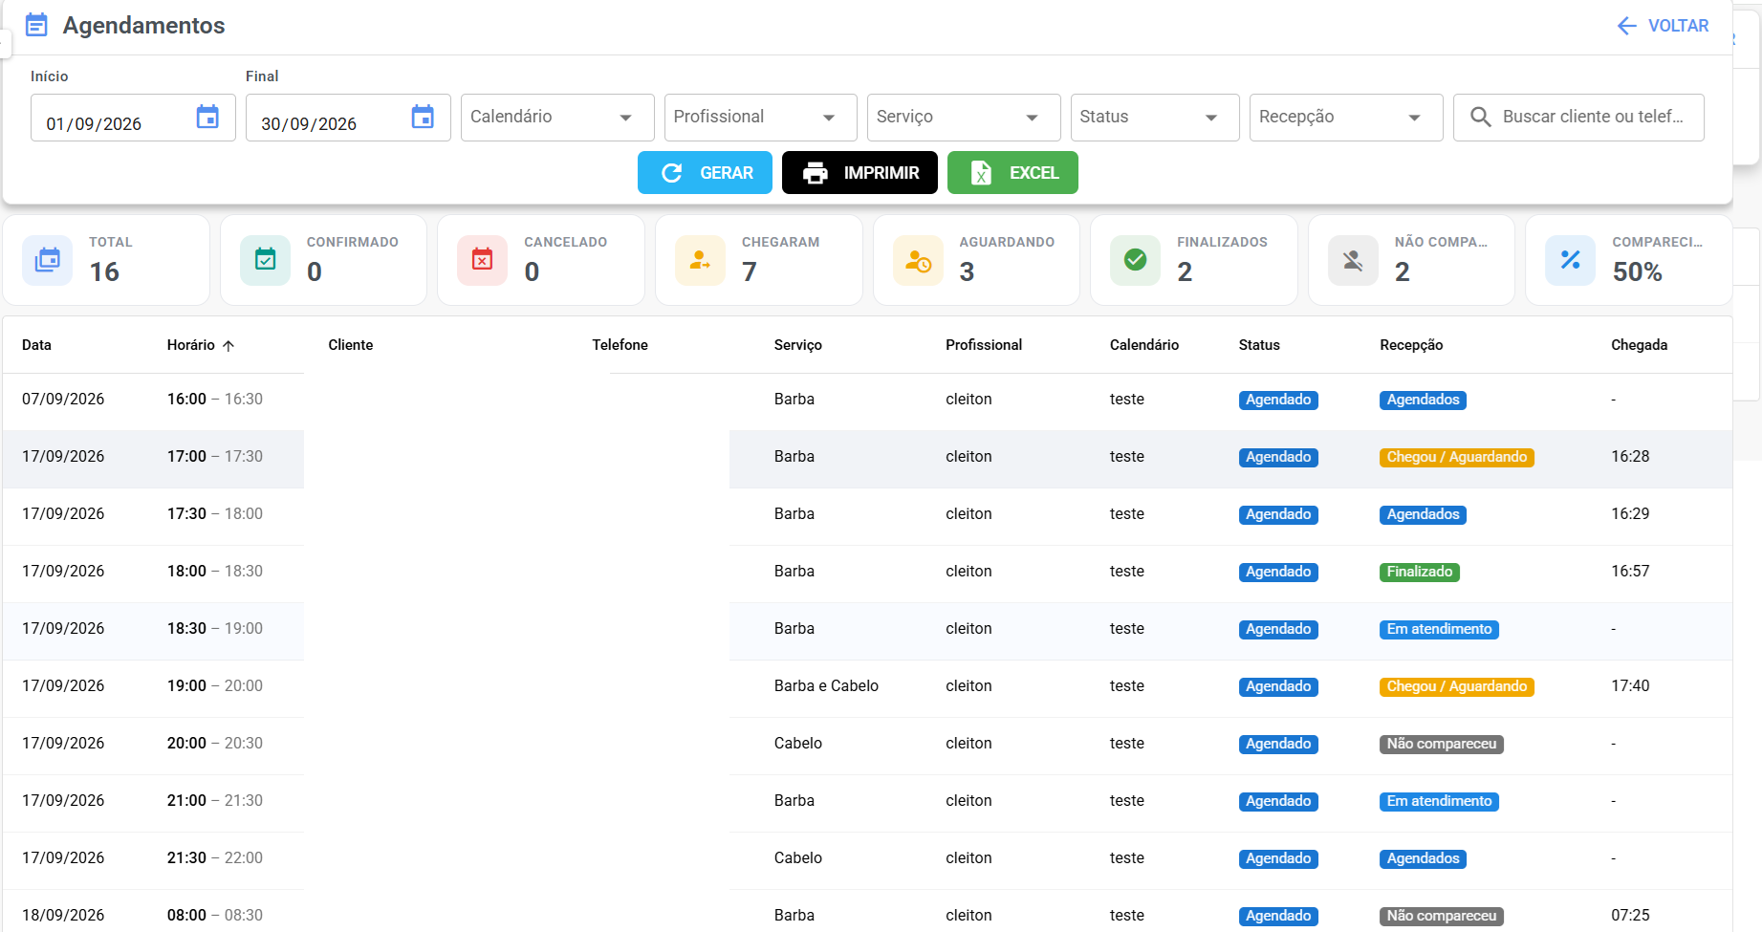Click Chegou / Aguardando badge in 17:00 row
The width and height of the screenshot is (1762, 932).
click(1456, 457)
